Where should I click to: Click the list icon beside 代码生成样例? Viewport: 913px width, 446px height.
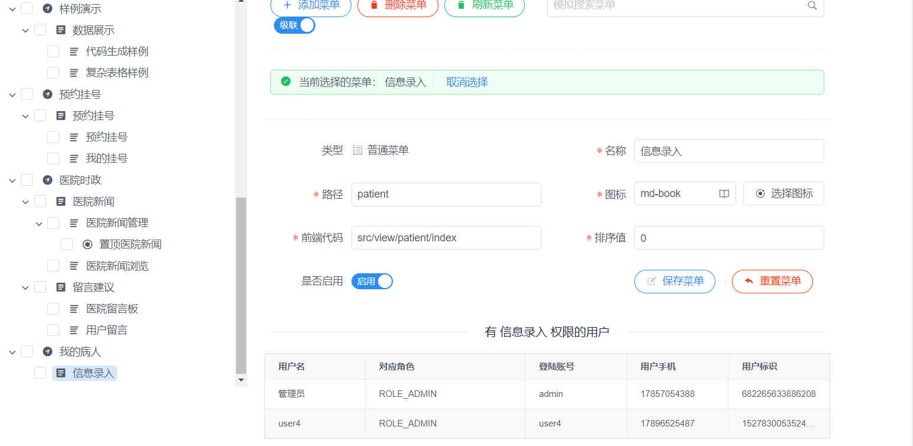(74, 51)
